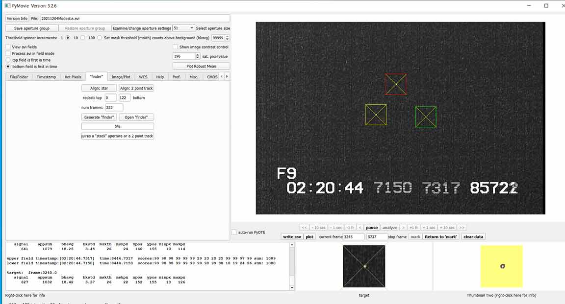Step forward 1 second in the video
The height and width of the screenshot is (304, 565).
429,228
